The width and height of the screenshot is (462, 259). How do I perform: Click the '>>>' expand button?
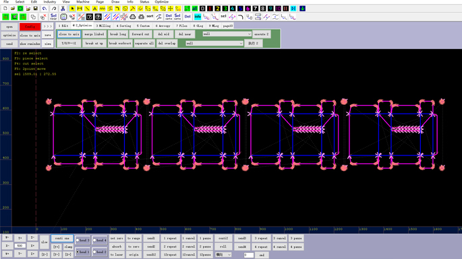click(x=48, y=26)
